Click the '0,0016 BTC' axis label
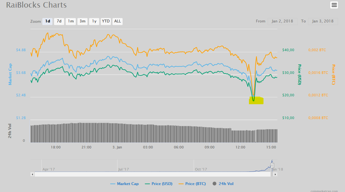345x192 pixels. click(x=318, y=73)
